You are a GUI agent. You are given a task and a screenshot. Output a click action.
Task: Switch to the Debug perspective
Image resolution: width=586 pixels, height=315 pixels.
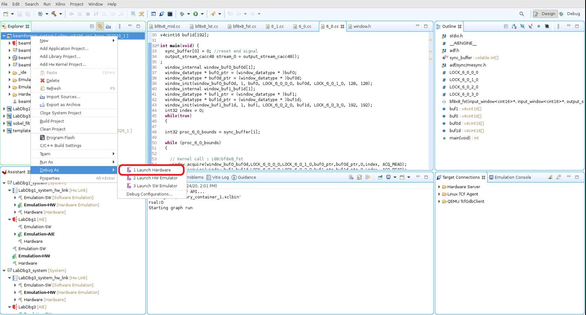570,14
